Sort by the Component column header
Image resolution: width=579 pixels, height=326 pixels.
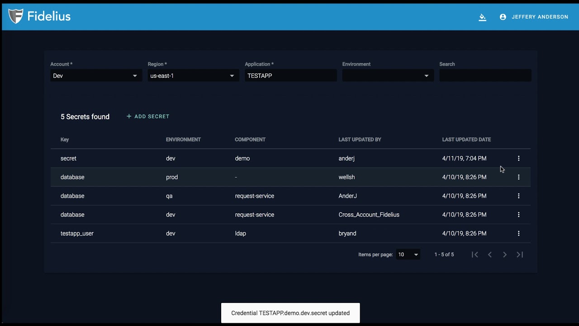(250, 139)
